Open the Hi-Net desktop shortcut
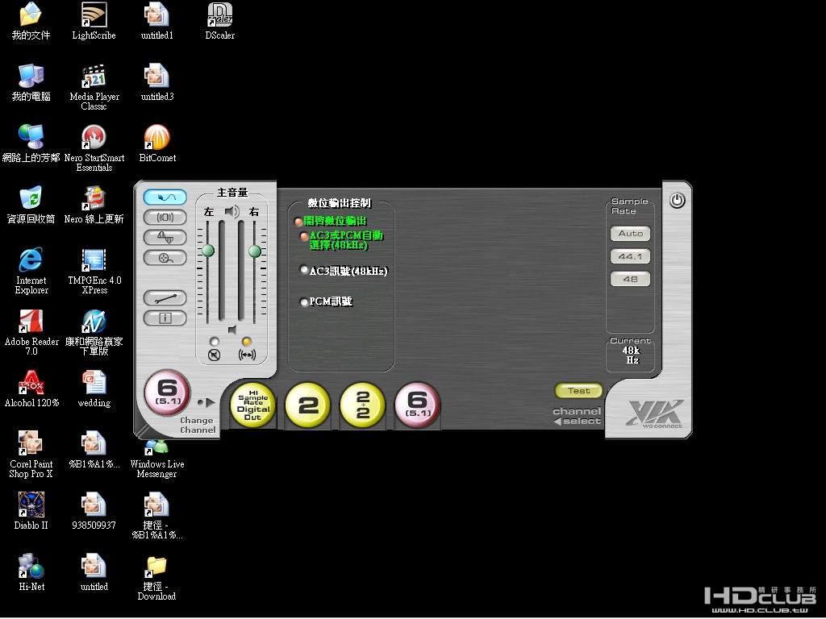 31,572
